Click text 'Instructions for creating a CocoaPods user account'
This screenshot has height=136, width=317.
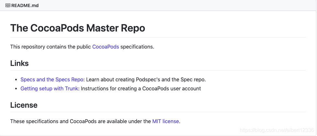(x=141, y=88)
